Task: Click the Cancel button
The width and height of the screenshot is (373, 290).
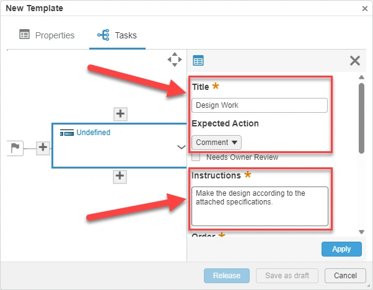Action: click(x=345, y=275)
